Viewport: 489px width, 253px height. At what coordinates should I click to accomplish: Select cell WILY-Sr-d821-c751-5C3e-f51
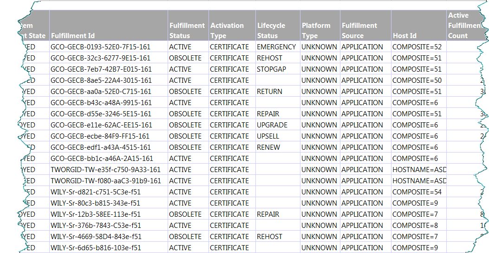click(x=96, y=192)
